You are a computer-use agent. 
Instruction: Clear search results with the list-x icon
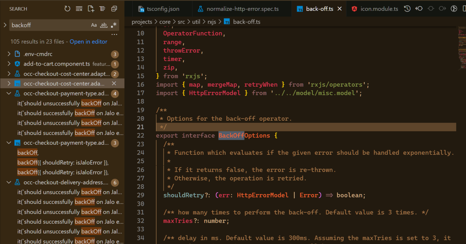[x=79, y=9]
